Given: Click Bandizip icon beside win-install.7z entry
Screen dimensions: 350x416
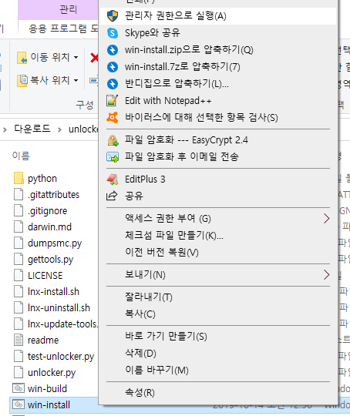Looking at the screenshot, I should (113, 67).
